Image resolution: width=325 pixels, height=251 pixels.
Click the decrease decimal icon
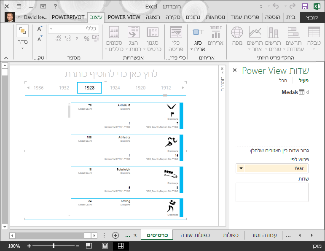click(x=58, y=38)
